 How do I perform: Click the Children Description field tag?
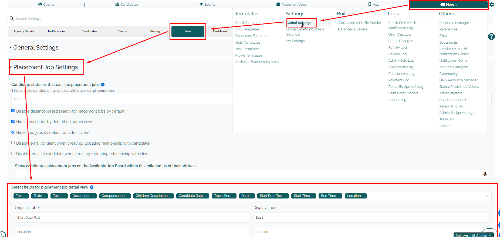[153, 196]
